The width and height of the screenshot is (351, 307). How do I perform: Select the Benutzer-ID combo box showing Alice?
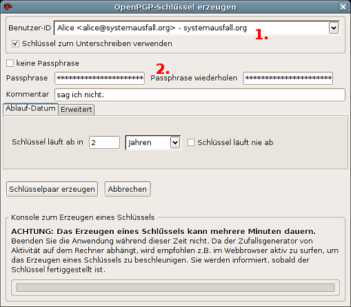coord(197,28)
